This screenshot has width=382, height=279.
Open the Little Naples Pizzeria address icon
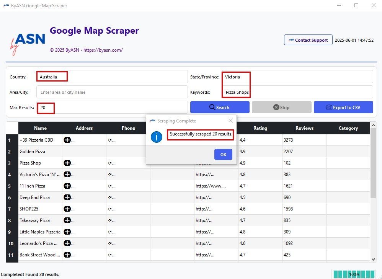point(67,232)
